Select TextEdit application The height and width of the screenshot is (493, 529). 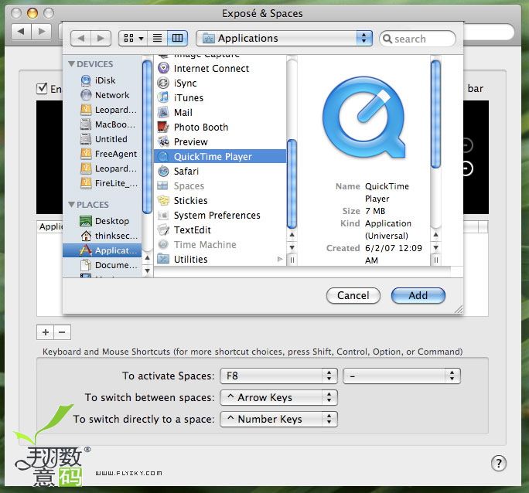184,229
